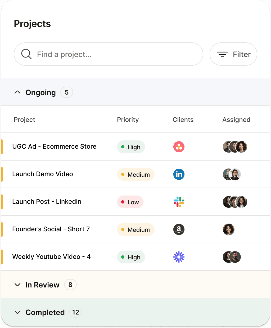Click the assignee avatar group on UGC Ad row
The width and height of the screenshot is (271, 328).
[235, 147]
